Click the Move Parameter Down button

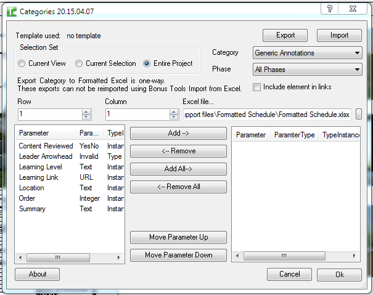[178, 255]
